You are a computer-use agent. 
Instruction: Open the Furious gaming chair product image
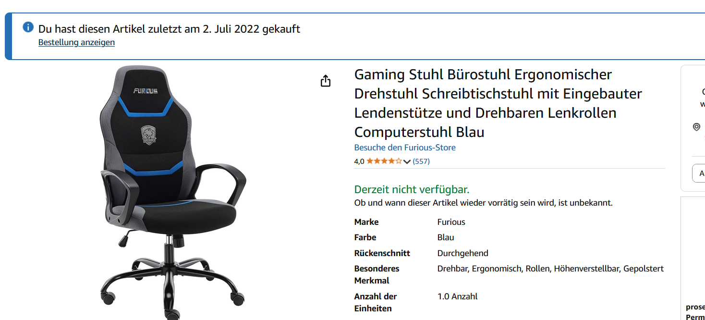point(173,192)
